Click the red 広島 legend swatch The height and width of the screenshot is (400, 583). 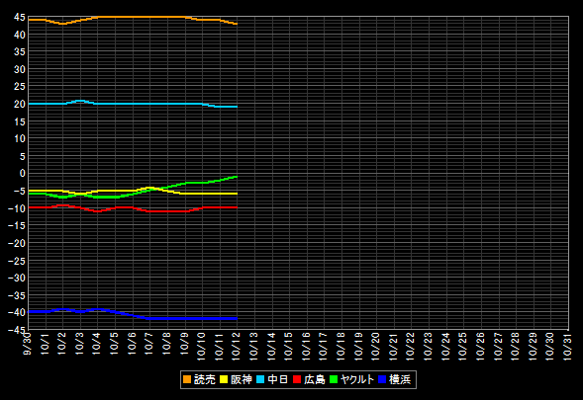tap(297, 379)
